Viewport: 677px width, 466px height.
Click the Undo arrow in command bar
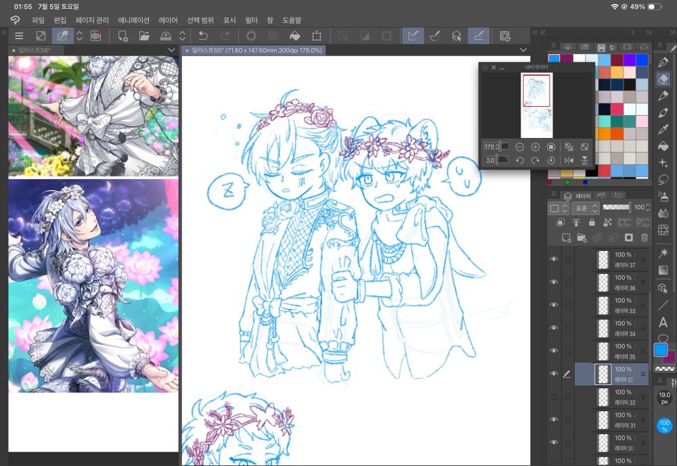coord(203,36)
